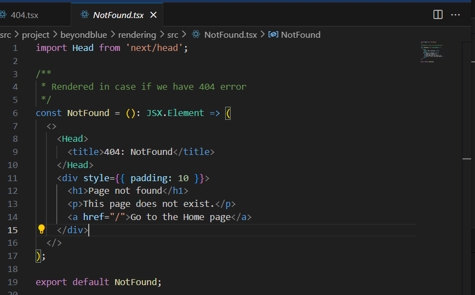The width and height of the screenshot is (475, 295).
Task: Open the editor more actions ellipsis menu
Action: (x=455, y=15)
